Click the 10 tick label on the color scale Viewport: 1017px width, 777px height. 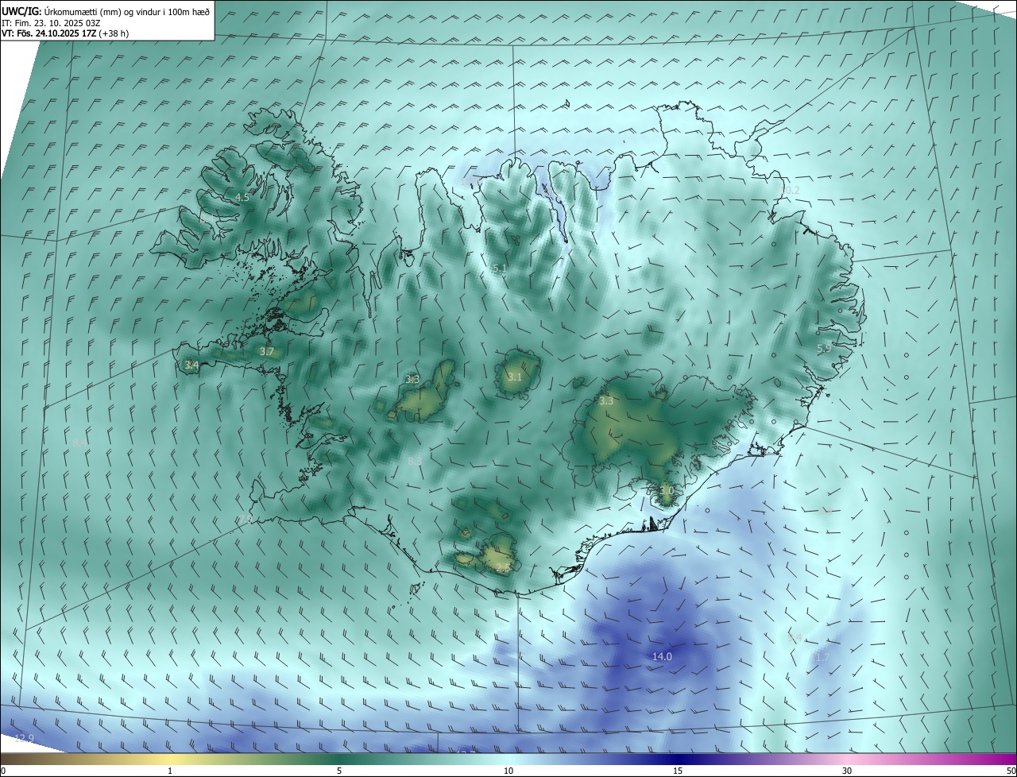(x=508, y=771)
